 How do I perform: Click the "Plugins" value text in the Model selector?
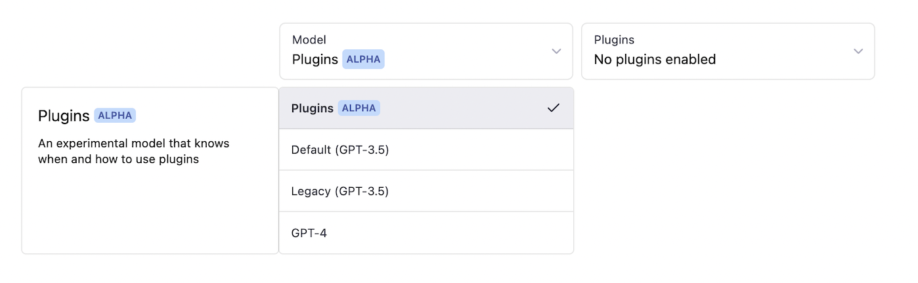point(315,59)
